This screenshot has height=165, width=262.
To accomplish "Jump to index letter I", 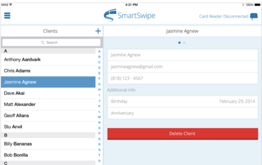I will (x=99, y=95).
